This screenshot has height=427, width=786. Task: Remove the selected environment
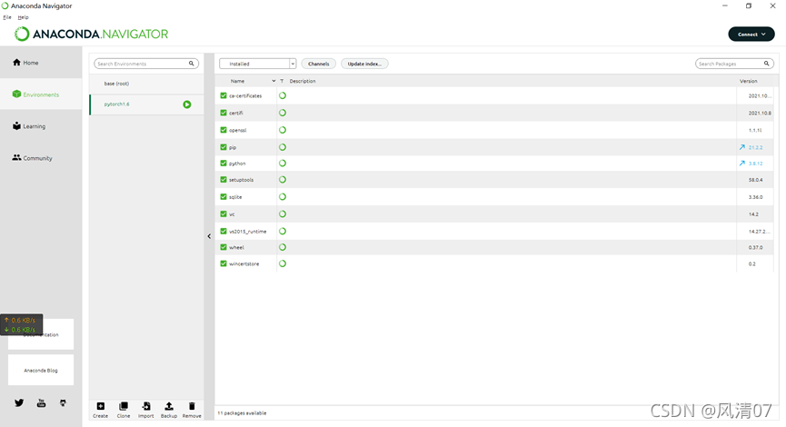tap(192, 410)
